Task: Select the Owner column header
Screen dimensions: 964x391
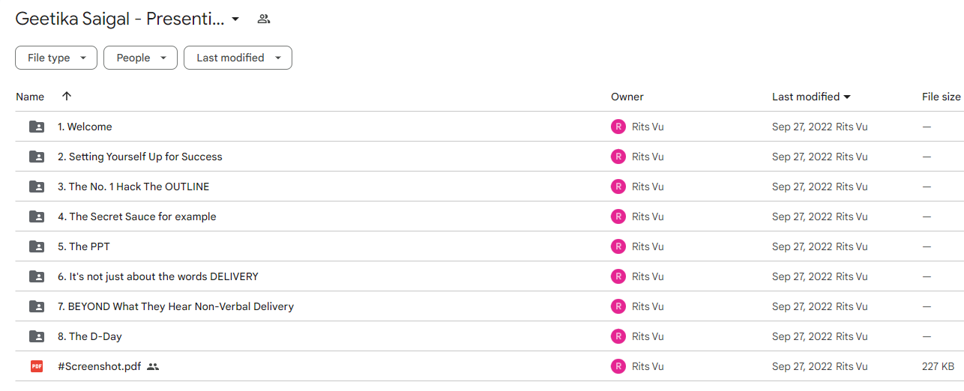Action: coord(627,97)
